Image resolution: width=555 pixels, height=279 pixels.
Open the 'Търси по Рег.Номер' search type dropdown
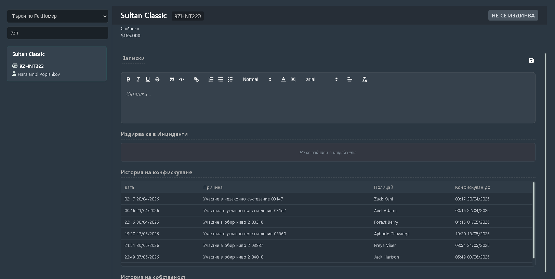click(57, 16)
